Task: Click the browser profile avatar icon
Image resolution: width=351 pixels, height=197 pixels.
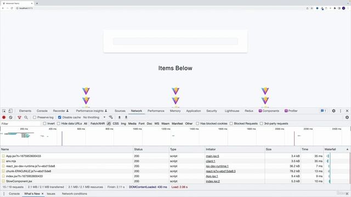Action: pyautogui.click(x=343, y=8)
